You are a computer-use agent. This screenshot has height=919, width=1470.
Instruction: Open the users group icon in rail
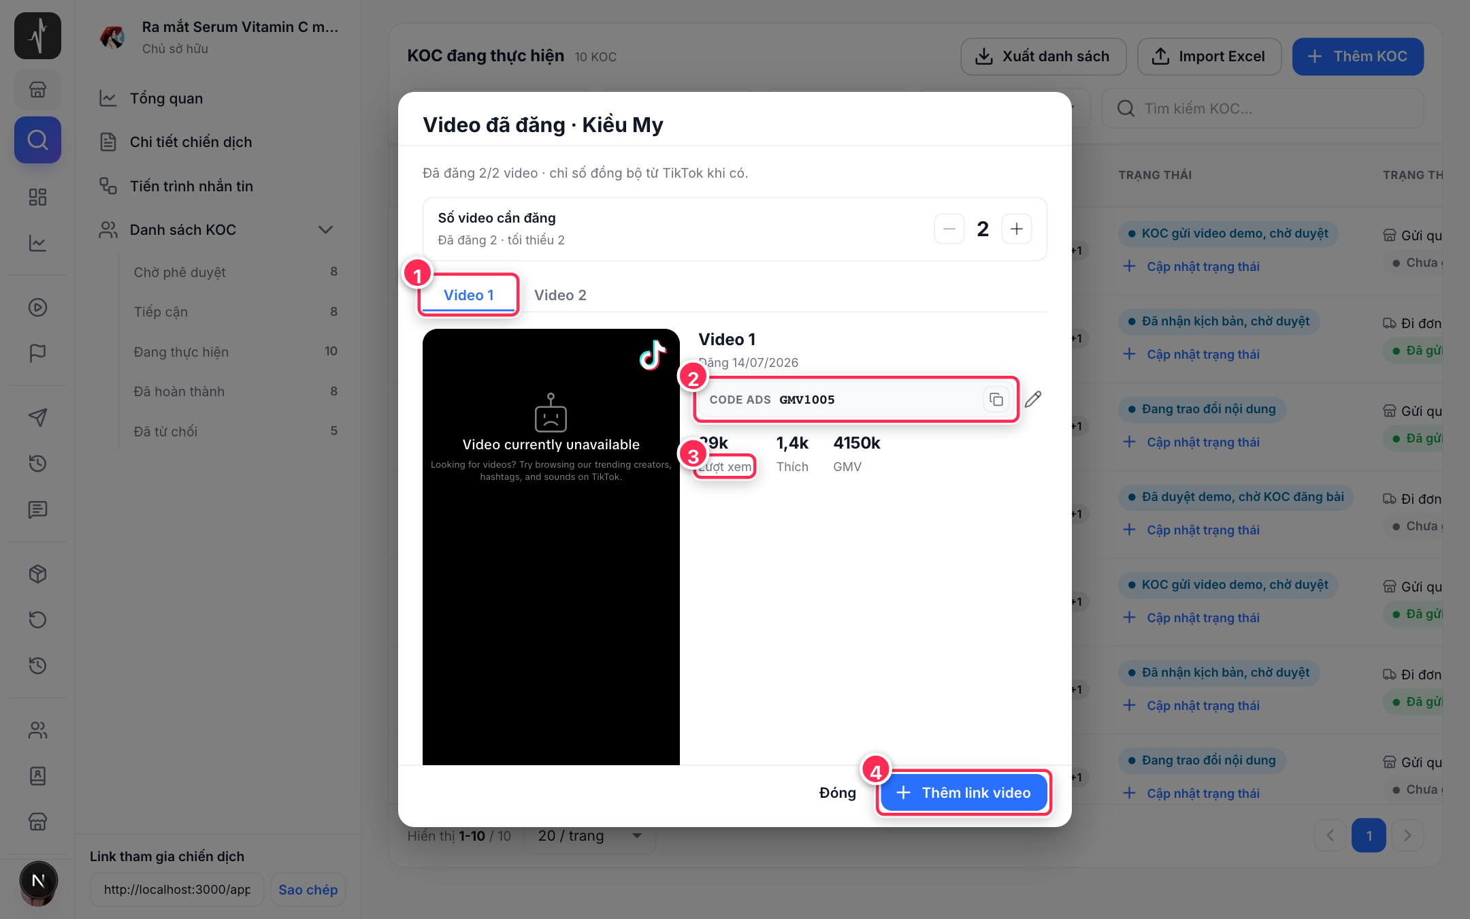38,730
